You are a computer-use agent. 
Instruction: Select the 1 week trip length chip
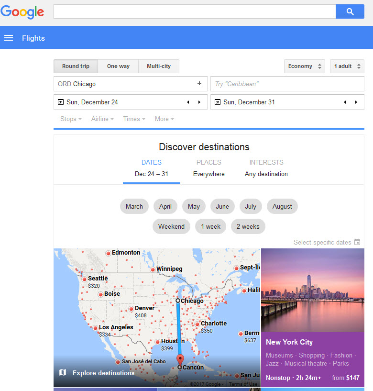coord(210,226)
